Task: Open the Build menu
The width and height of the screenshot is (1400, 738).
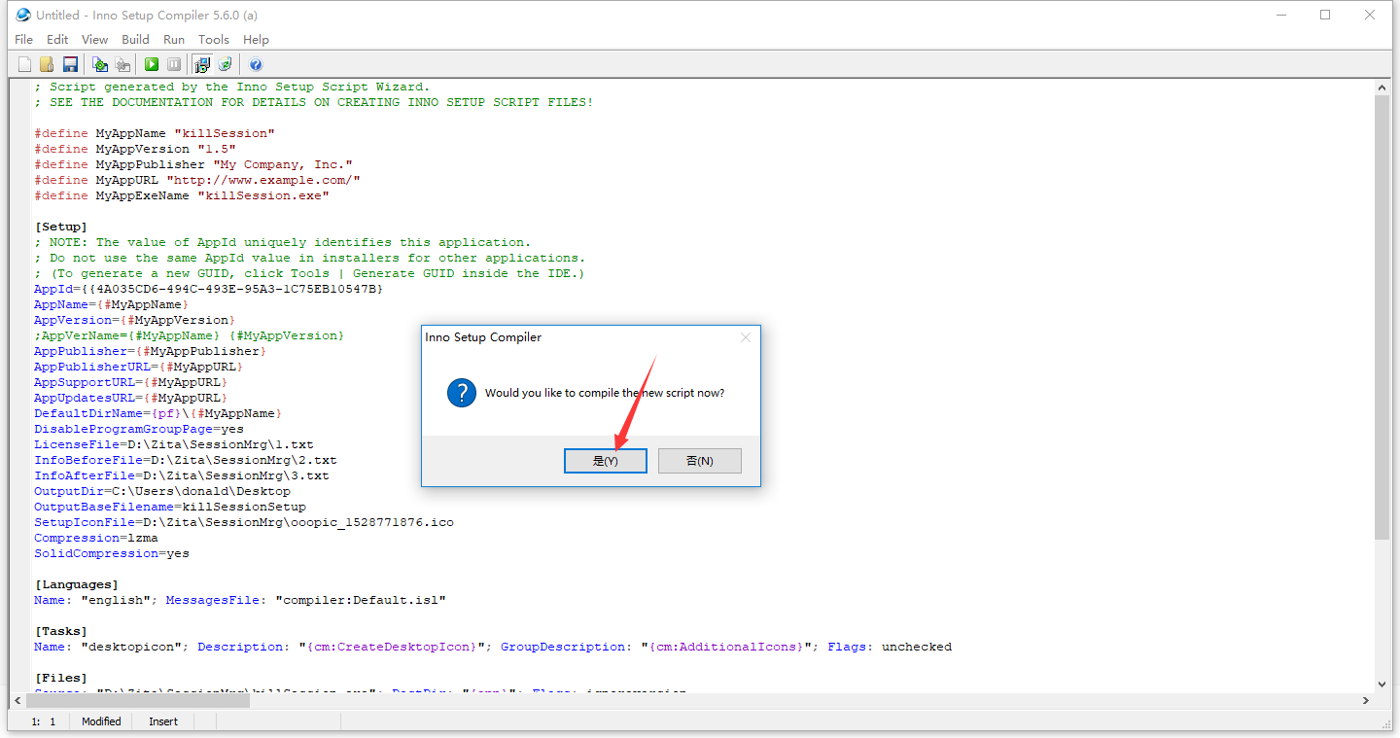Action: (x=135, y=40)
